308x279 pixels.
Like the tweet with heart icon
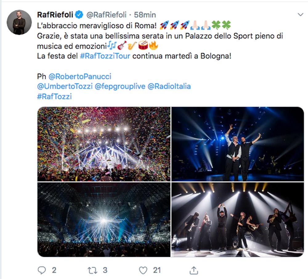143,270
